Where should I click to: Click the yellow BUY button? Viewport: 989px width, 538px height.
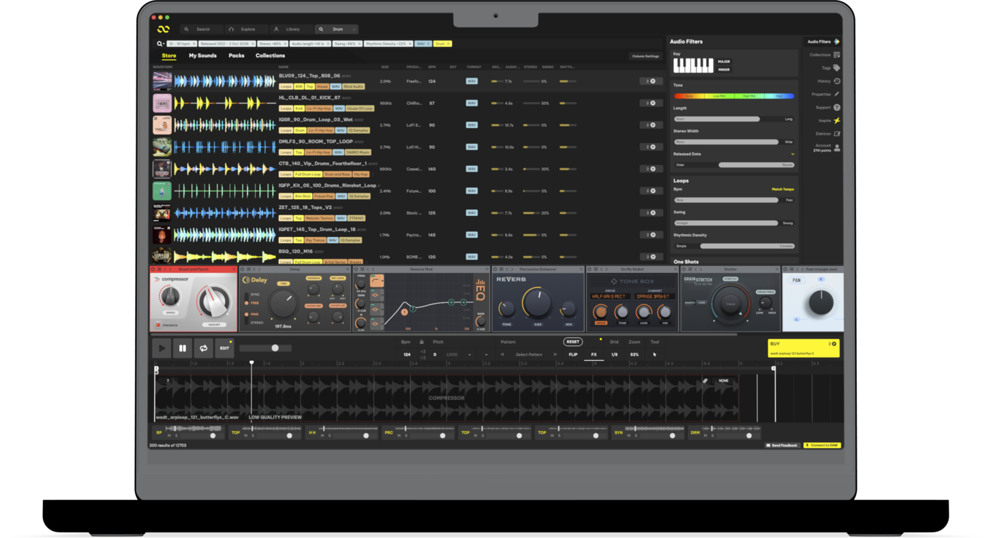(803, 348)
